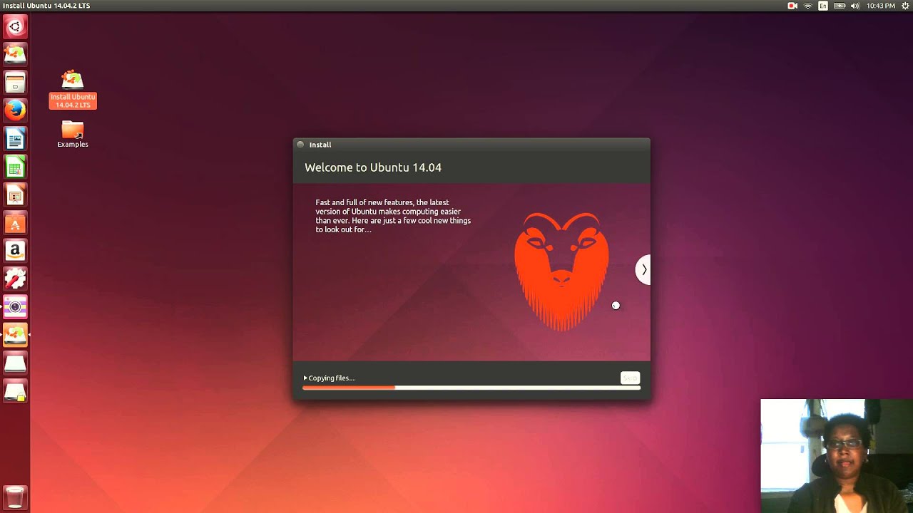Open the 10:43 PM clock menu
The width and height of the screenshot is (913, 513).
(x=880, y=6)
